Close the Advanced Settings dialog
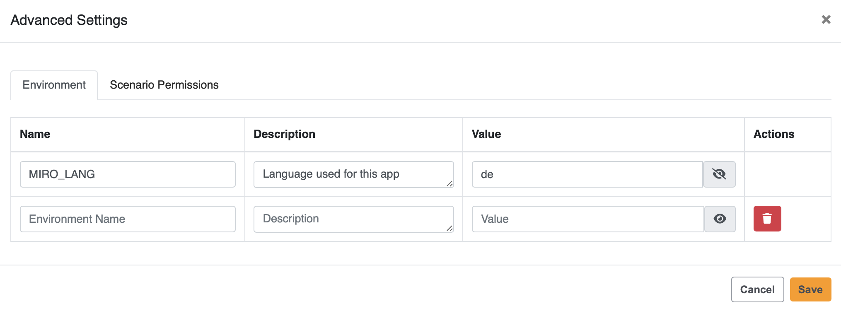841x311 pixels. pos(826,19)
